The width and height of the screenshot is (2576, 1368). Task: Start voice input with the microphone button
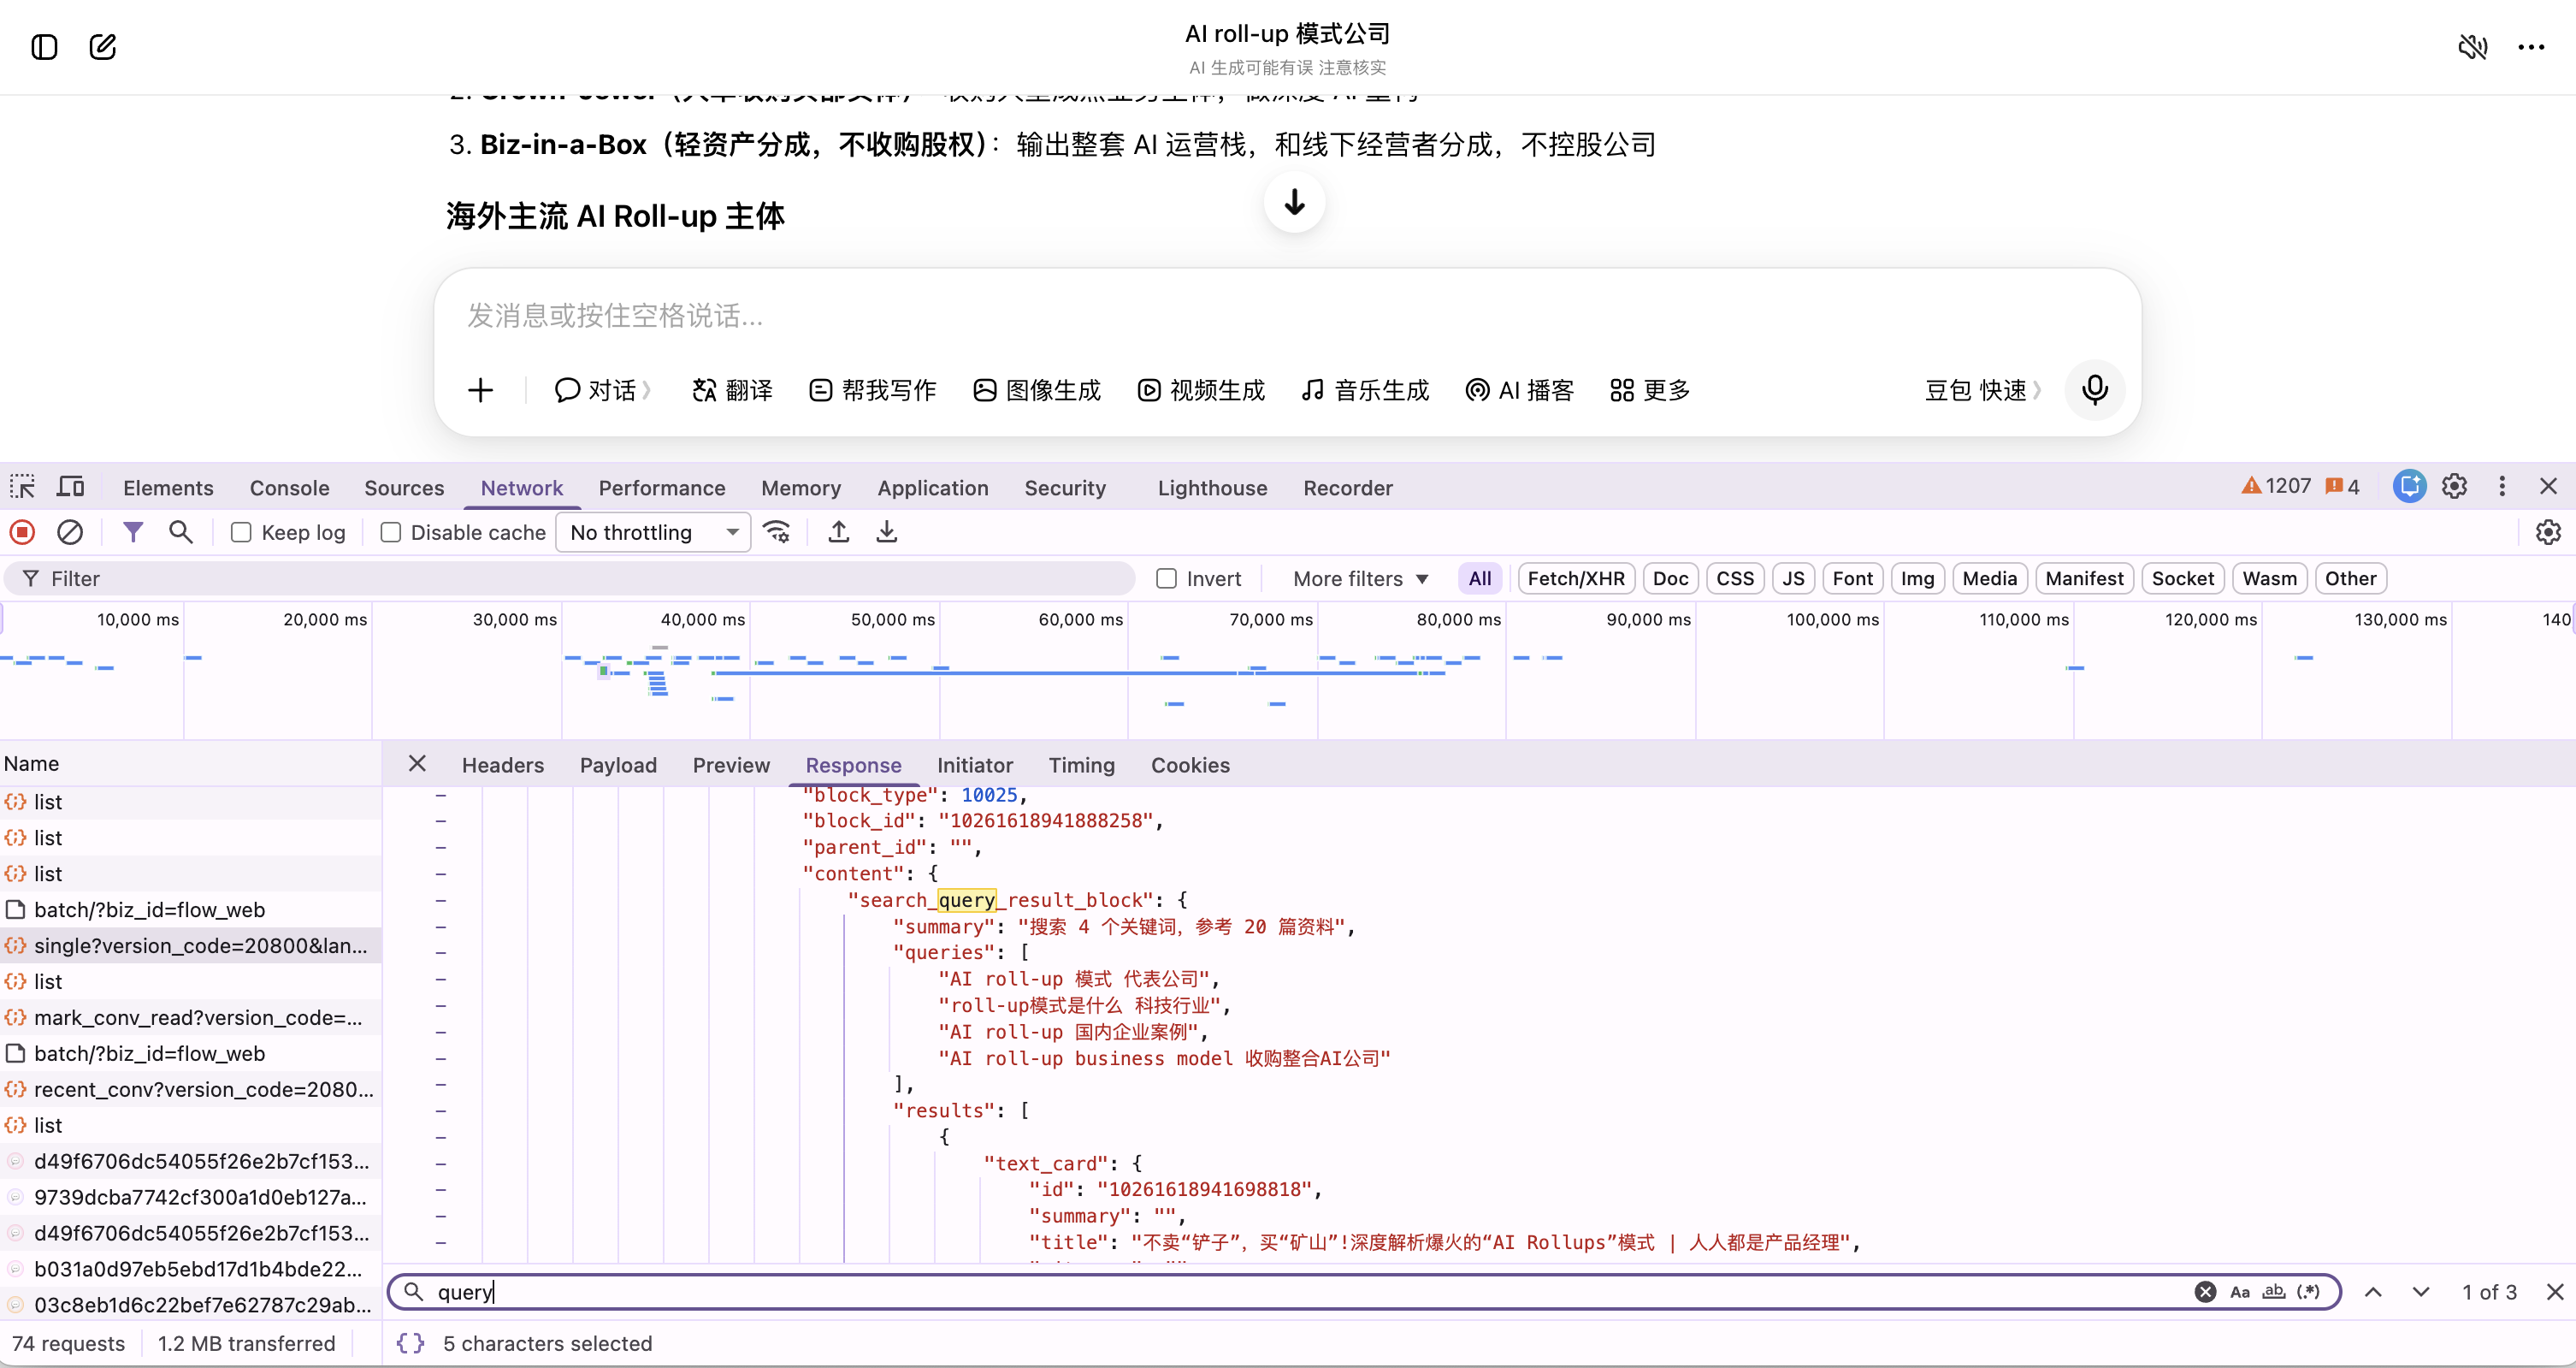[x=2095, y=389]
